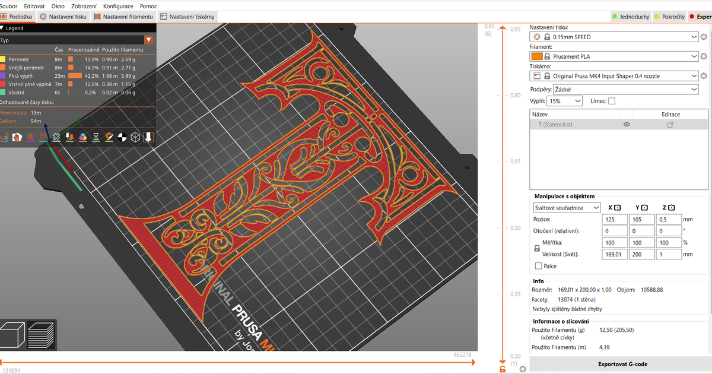
Task: Toggle the center of gravity icon
Action: (x=122, y=137)
